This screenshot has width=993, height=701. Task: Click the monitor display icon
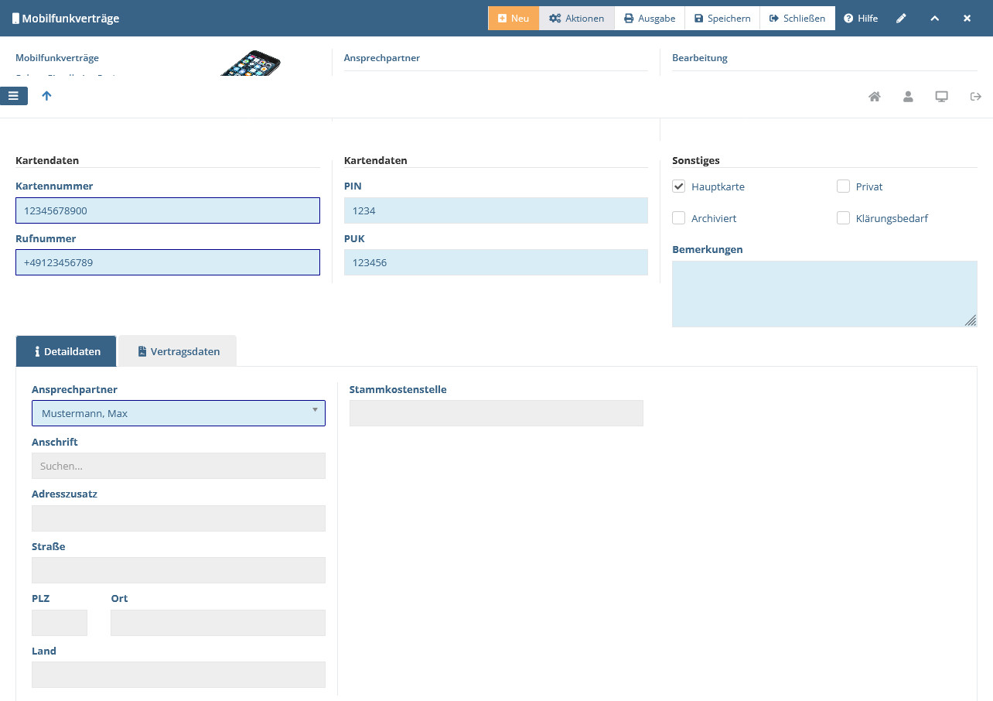(x=941, y=97)
